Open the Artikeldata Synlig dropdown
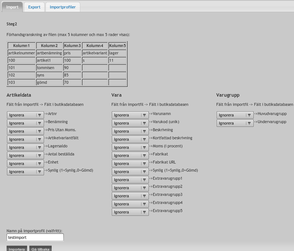 point(25,172)
